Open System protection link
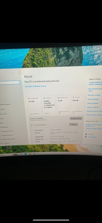Image resolution: width=102 pixels, height=223 pixels. [93, 107]
